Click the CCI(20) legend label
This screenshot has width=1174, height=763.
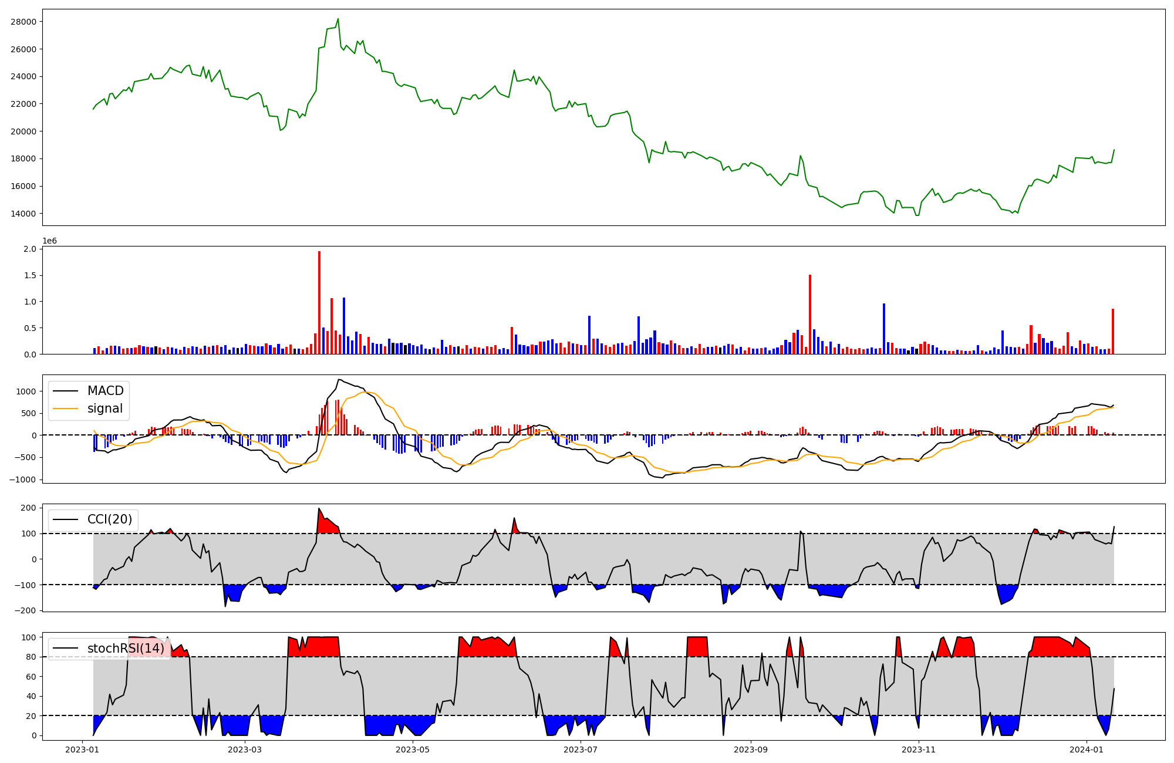click(110, 519)
